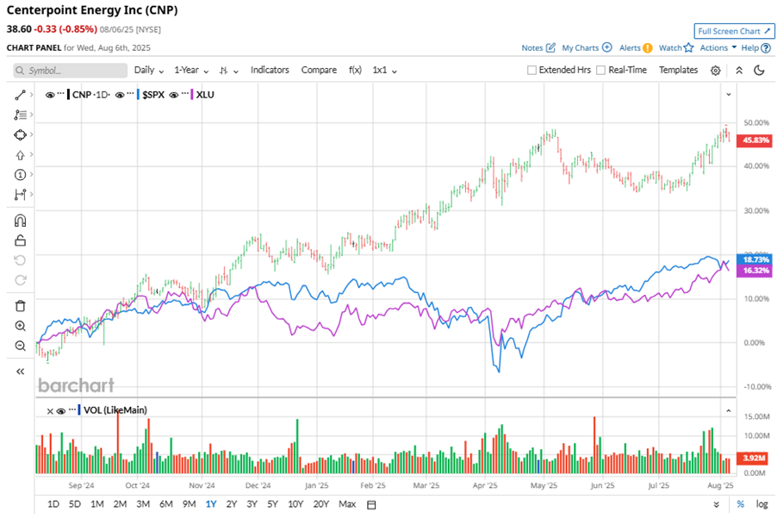Toggle visibility of the $SPX series

click(120, 95)
